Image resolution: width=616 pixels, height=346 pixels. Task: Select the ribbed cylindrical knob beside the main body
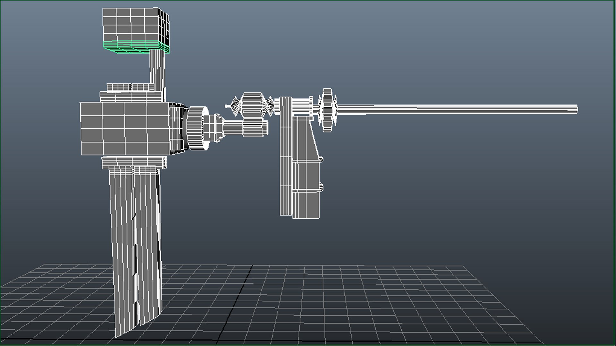click(x=197, y=128)
